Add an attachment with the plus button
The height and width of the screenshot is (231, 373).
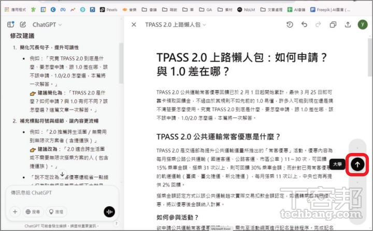15,211
